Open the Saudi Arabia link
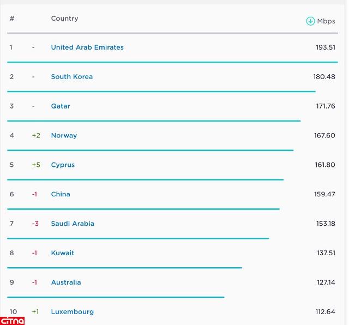This screenshot has height=325, width=349. click(73, 224)
